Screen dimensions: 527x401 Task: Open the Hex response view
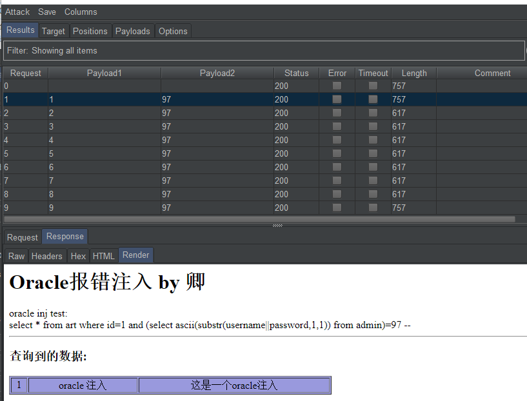click(78, 256)
